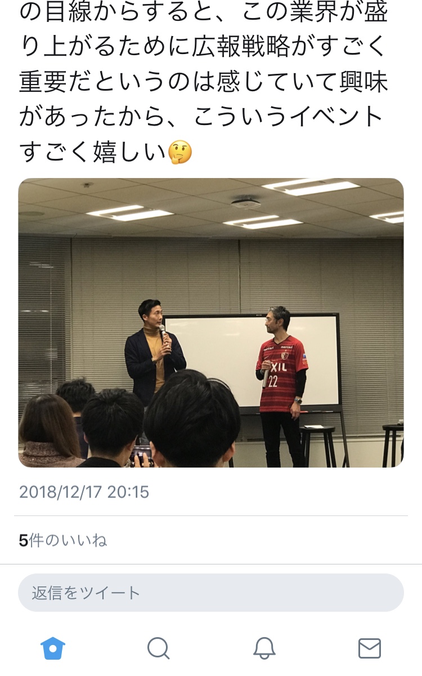Open the 5件のいいね likes list
This screenshot has width=422, height=676.
pos(63,541)
